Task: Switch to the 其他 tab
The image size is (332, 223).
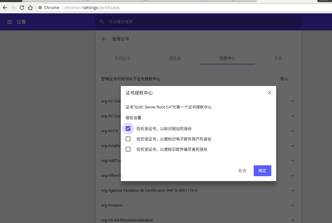Action: pyautogui.click(x=278, y=58)
